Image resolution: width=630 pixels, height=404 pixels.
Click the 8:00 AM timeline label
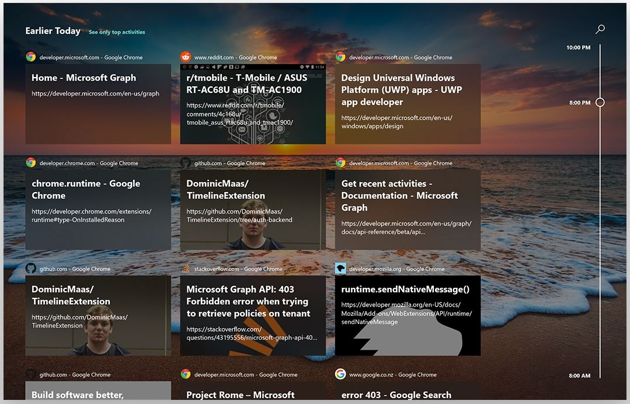click(x=579, y=375)
